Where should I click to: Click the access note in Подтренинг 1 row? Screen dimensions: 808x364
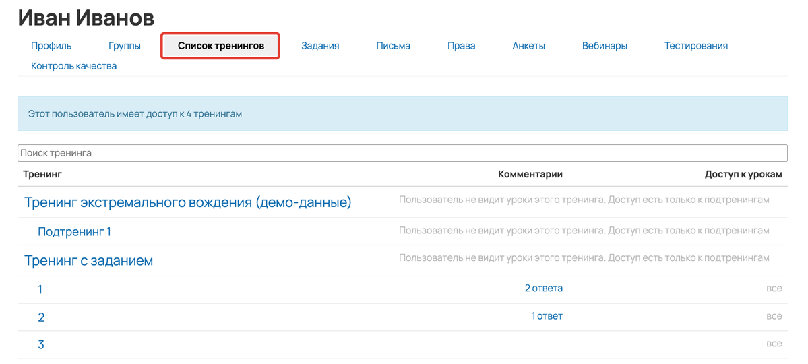tap(584, 231)
